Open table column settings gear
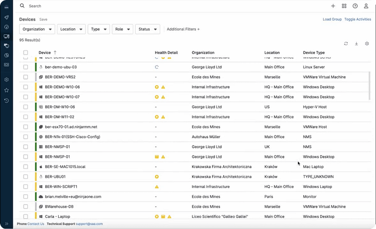 pyautogui.click(x=367, y=44)
